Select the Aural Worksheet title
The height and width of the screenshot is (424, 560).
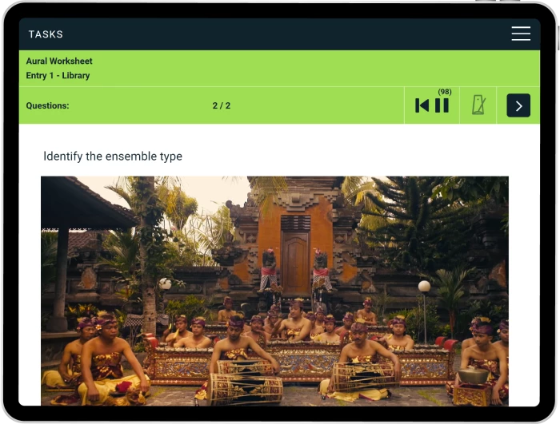(x=59, y=61)
